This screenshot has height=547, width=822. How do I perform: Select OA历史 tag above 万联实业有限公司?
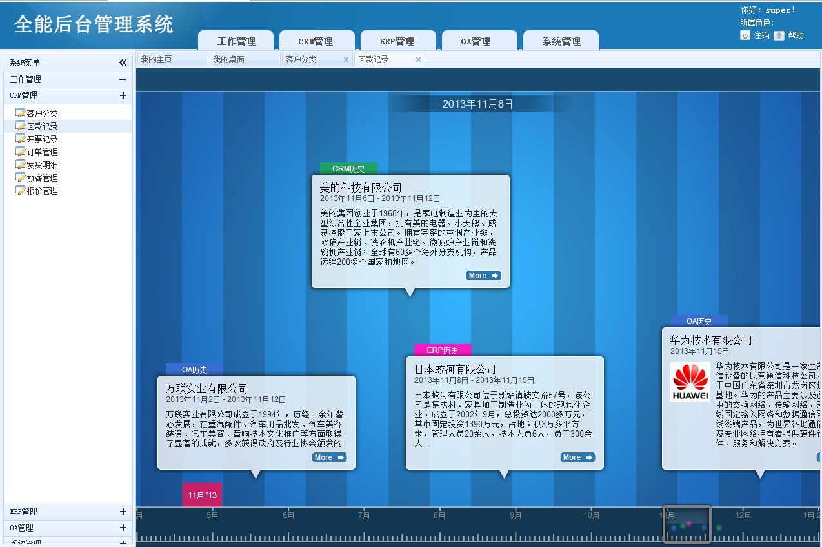point(194,370)
